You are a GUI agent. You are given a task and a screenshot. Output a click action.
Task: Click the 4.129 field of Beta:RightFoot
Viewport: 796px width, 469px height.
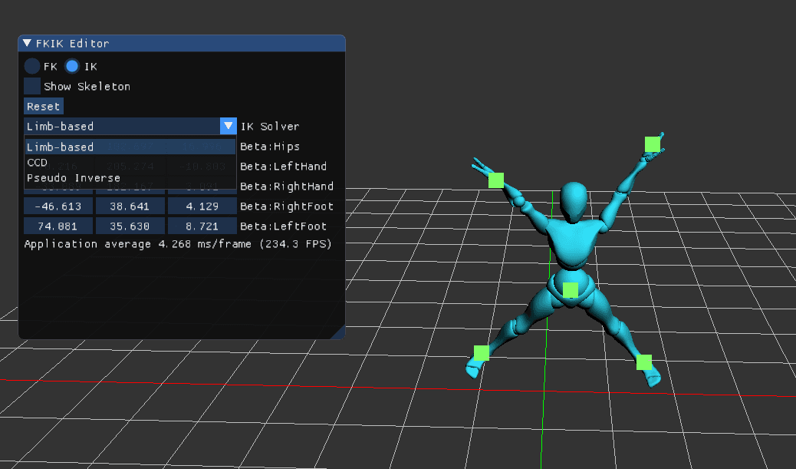(x=202, y=206)
